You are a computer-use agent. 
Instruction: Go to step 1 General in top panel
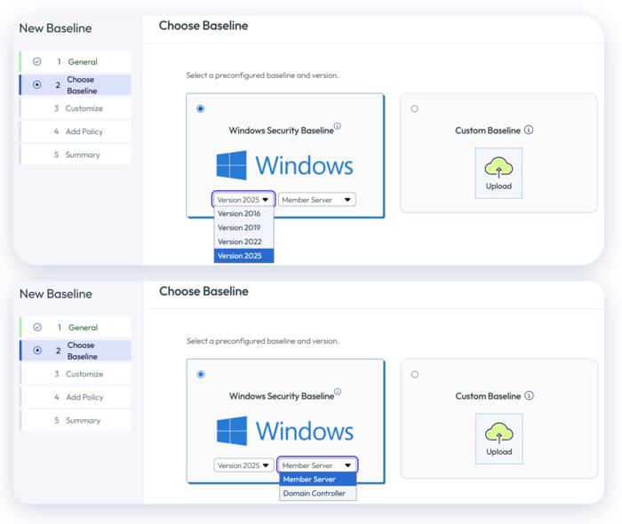click(75, 61)
